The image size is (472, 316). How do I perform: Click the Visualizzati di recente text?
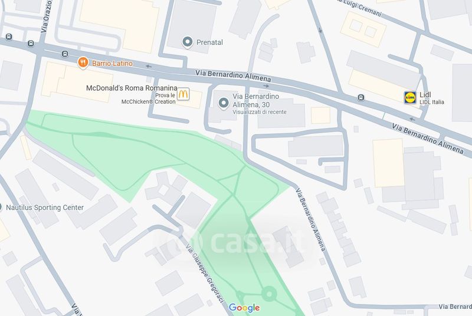(260, 112)
